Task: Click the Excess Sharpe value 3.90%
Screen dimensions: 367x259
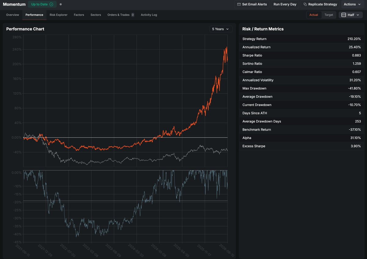Action: coord(355,147)
